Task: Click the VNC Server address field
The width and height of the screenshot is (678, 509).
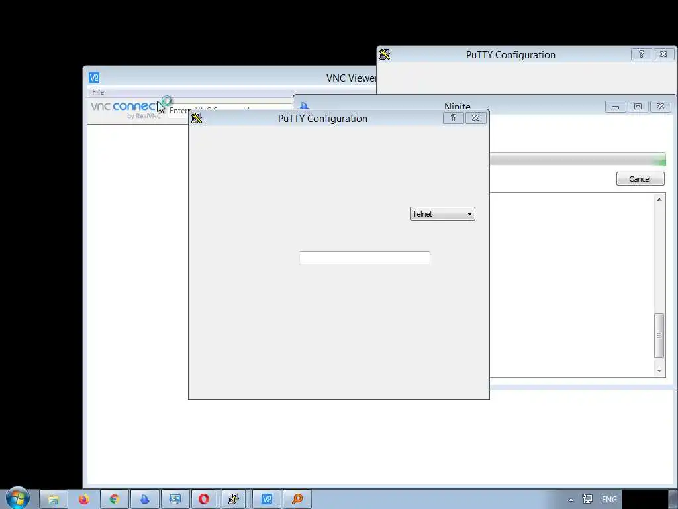Action: click(x=230, y=111)
